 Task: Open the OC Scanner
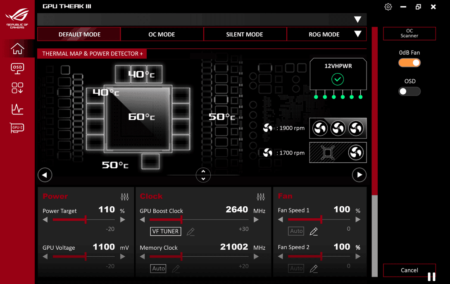coord(409,33)
